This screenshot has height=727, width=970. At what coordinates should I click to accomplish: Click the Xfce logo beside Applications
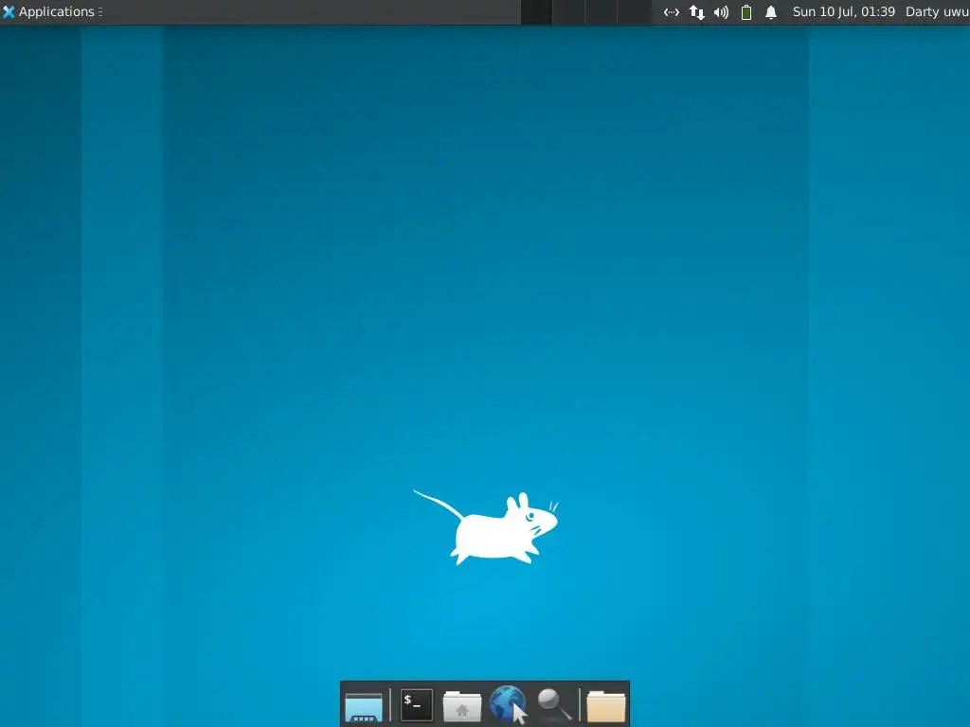(9, 11)
